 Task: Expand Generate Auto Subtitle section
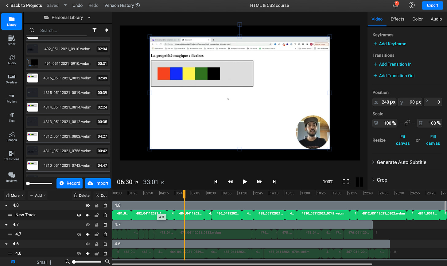point(399,162)
